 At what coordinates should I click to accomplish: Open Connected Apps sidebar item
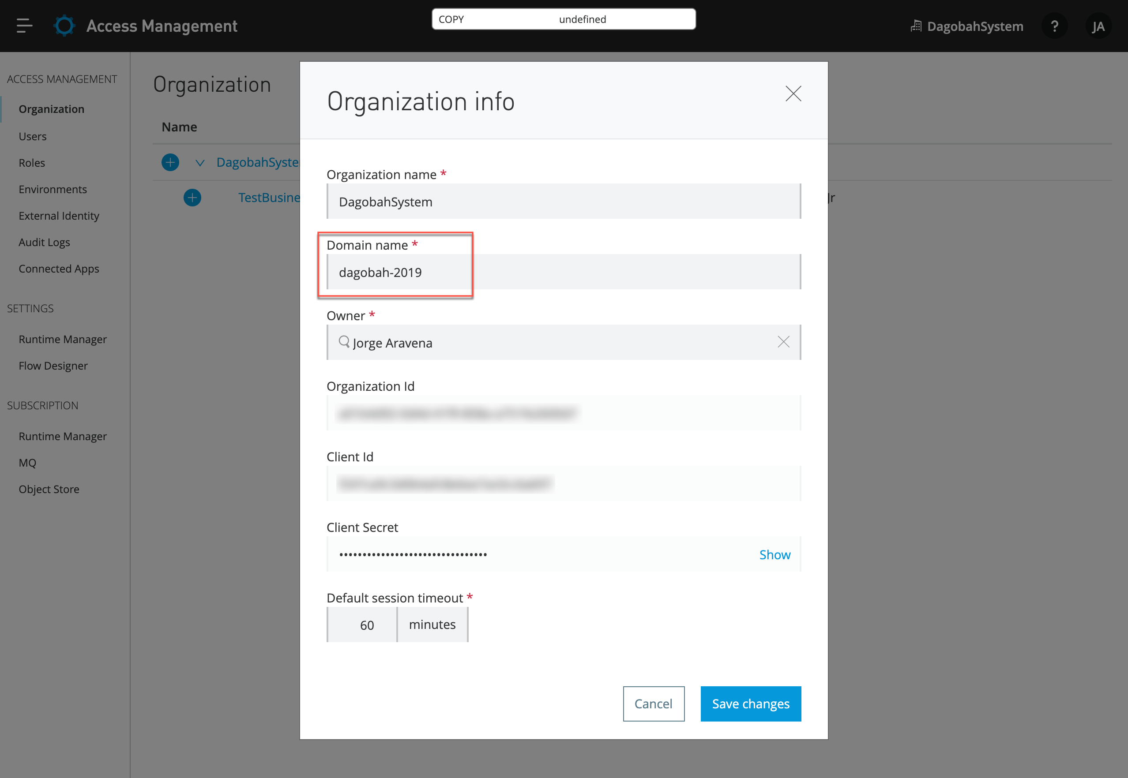[x=59, y=269]
